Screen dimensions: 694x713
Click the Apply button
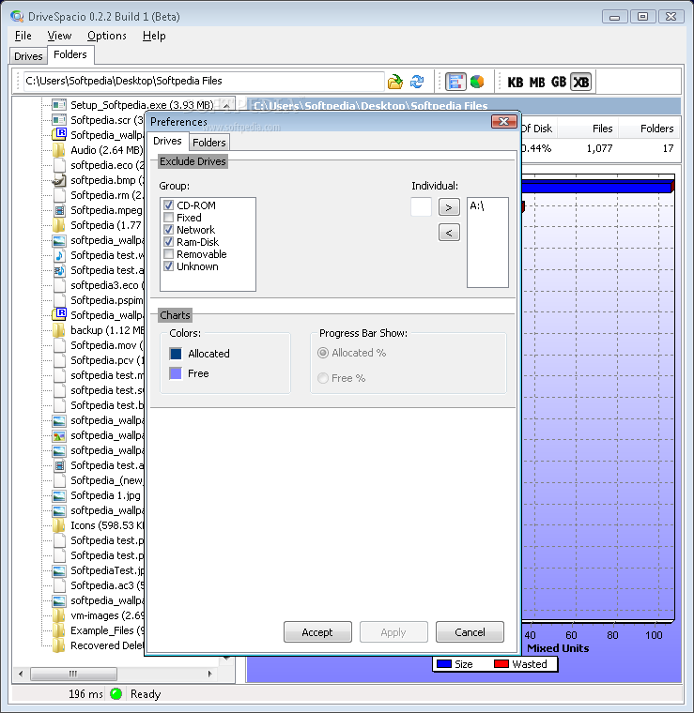[393, 632]
